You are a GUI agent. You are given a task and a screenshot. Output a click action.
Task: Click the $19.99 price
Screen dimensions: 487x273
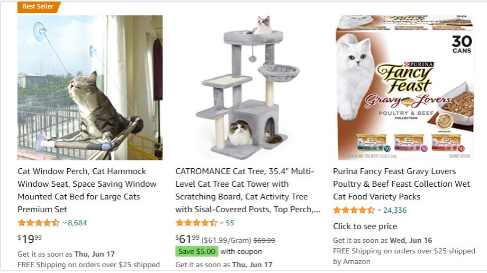pyautogui.click(x=30, y=239)
